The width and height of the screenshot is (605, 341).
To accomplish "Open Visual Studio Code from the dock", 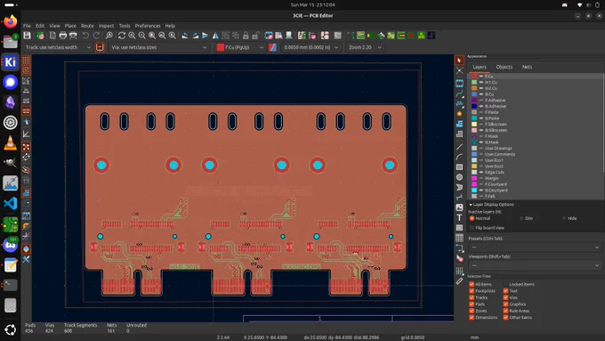I will [10, 203].
